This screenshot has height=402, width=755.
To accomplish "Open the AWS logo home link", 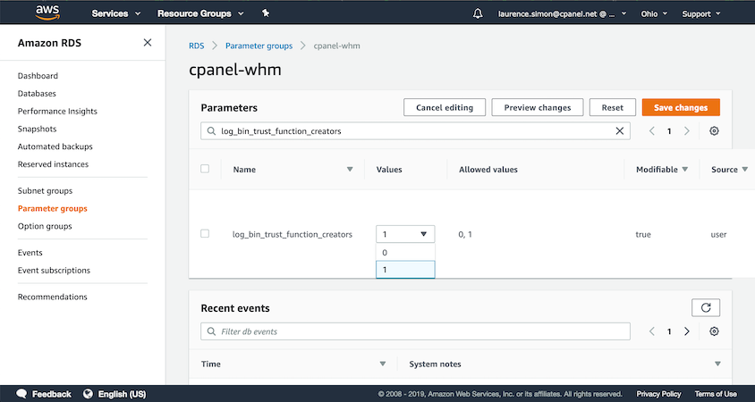I will 47,13.
